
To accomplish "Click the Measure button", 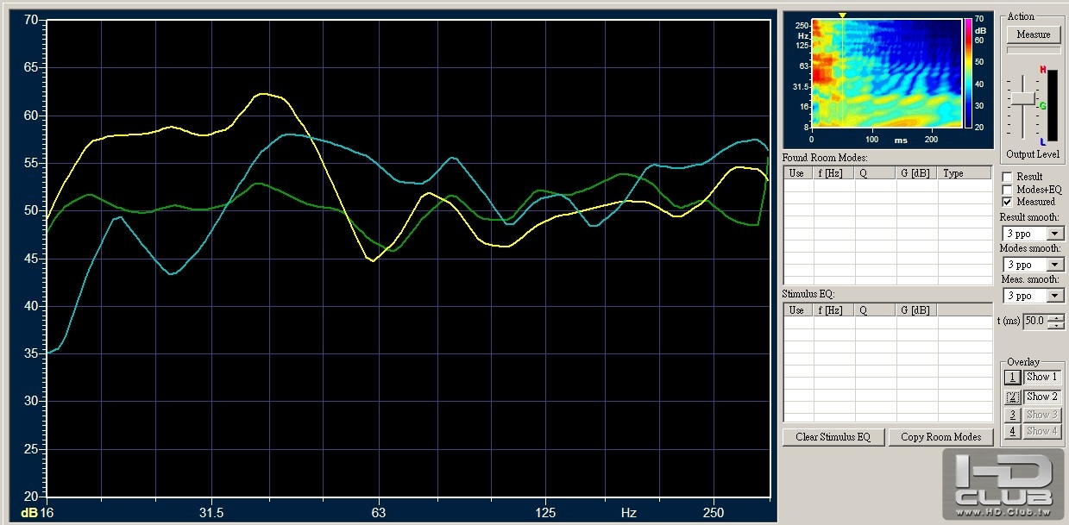I will [1033, 34].
